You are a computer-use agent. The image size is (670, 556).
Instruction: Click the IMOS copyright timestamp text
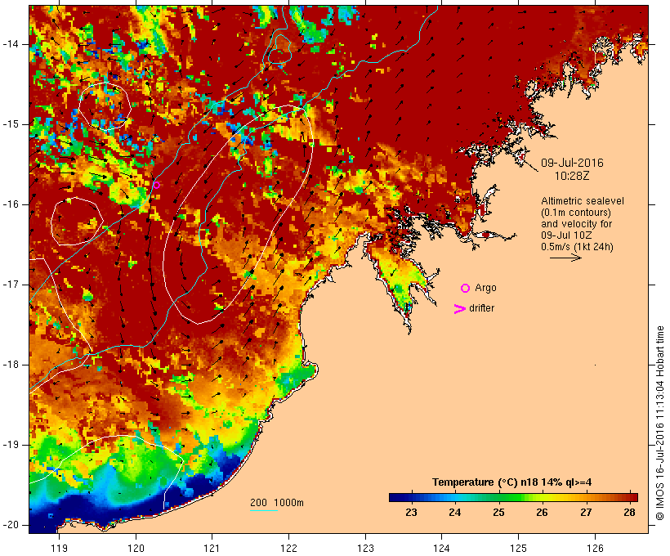660,424
